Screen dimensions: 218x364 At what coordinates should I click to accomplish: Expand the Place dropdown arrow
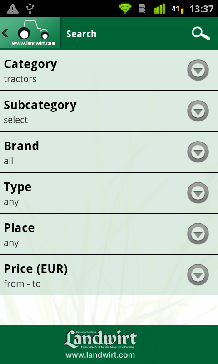click(198, 234)
